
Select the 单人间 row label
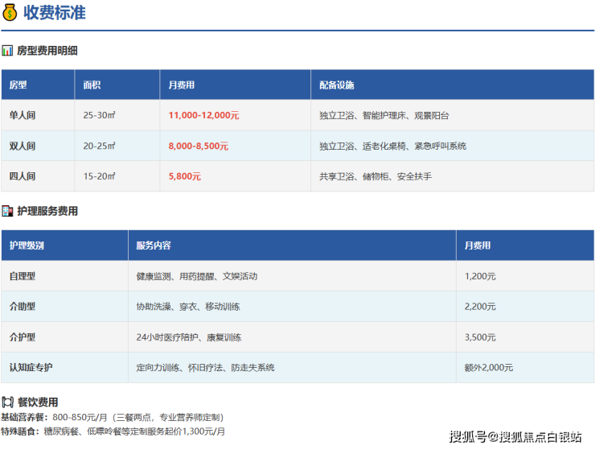23,115
